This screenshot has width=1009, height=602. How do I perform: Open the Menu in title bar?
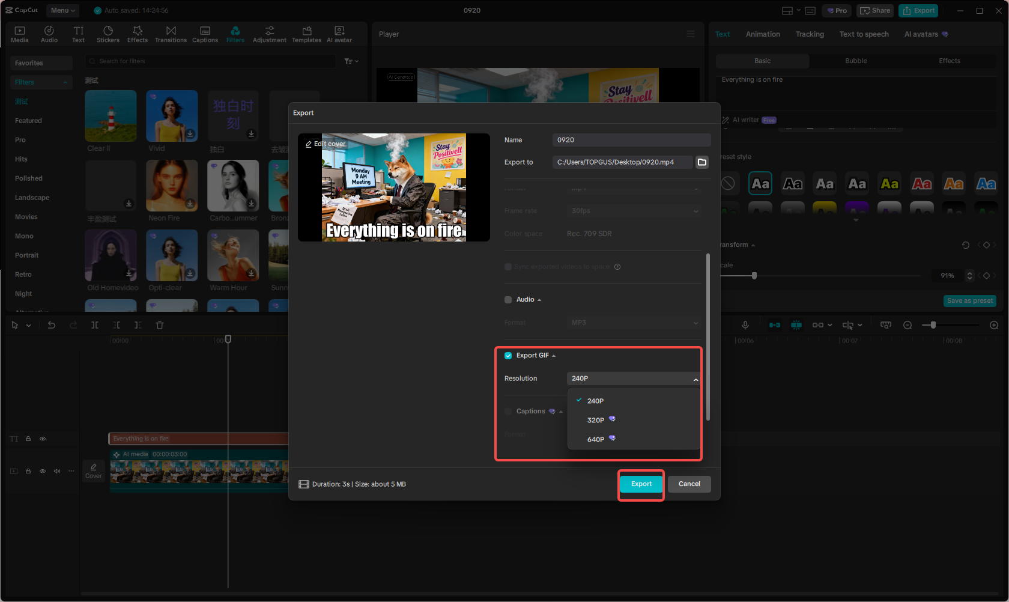[x=62, y=10]
